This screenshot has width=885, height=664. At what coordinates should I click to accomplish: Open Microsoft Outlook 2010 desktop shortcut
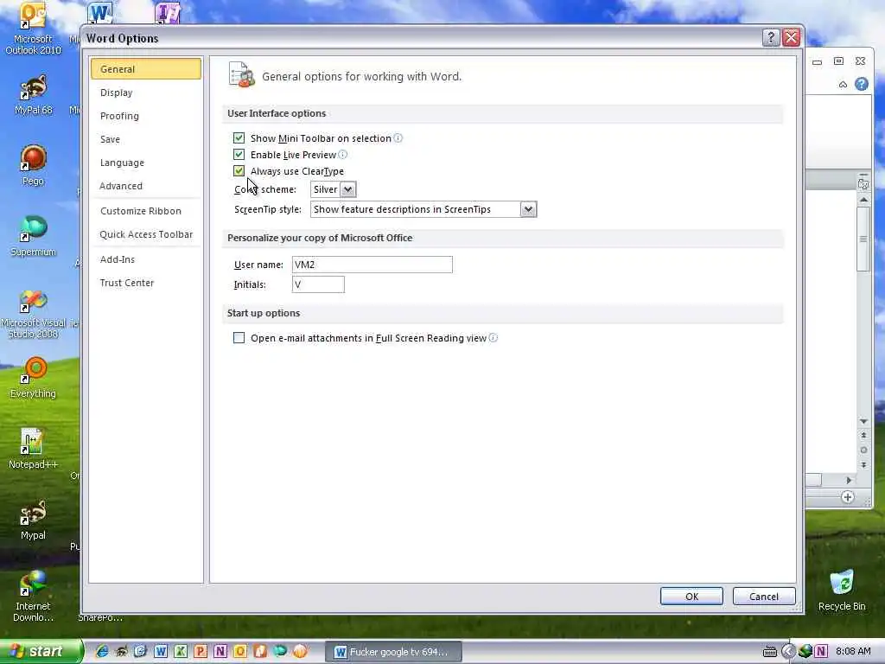(33, 29)
